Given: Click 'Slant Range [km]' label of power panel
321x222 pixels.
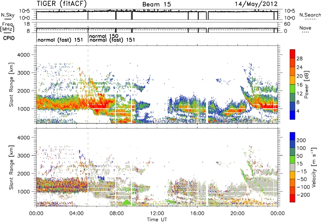Looking at the screenshot, I should pos(12,85).
